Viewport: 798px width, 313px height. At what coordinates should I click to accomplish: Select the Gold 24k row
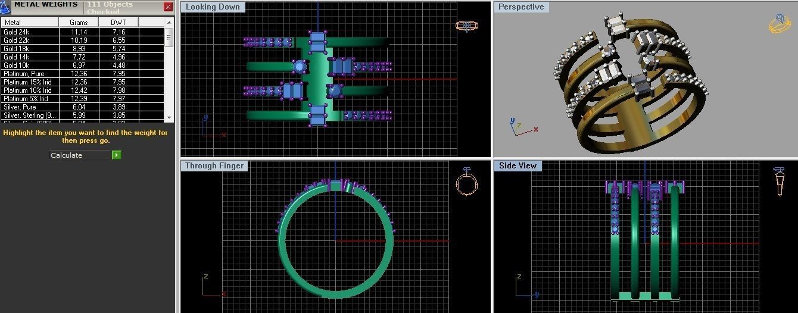(x=83, y=32)
